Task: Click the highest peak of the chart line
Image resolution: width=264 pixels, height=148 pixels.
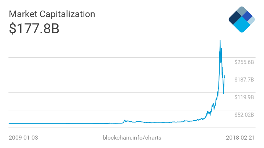Action: (220, 41)
